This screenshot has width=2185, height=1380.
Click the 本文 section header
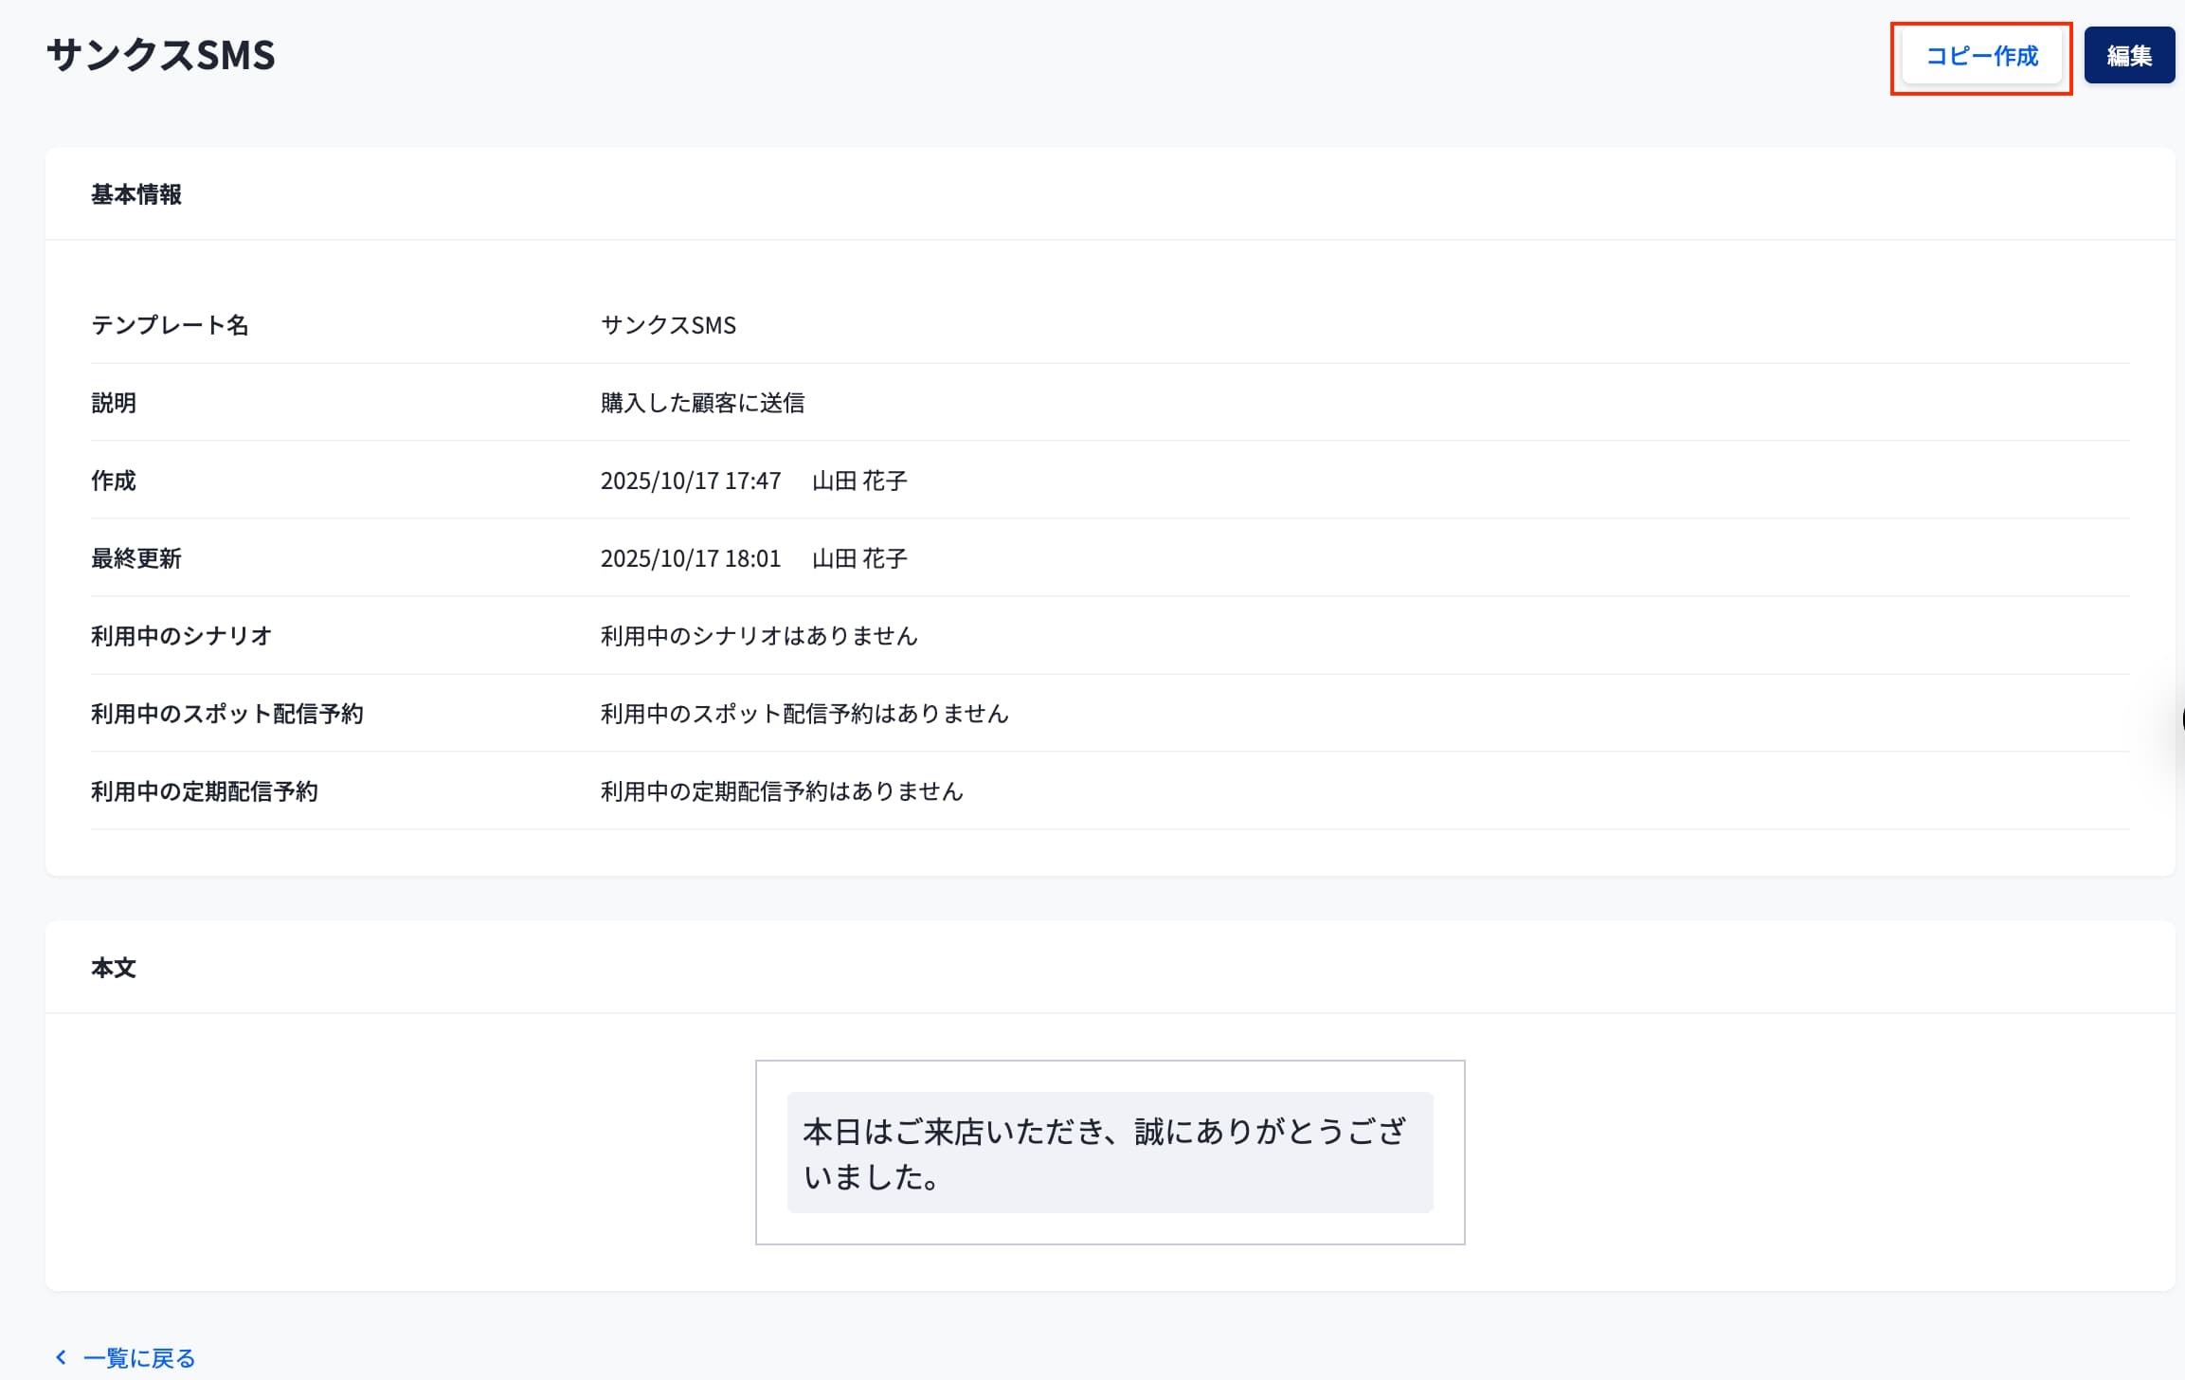pyautogui.click(x=114, y=968)
